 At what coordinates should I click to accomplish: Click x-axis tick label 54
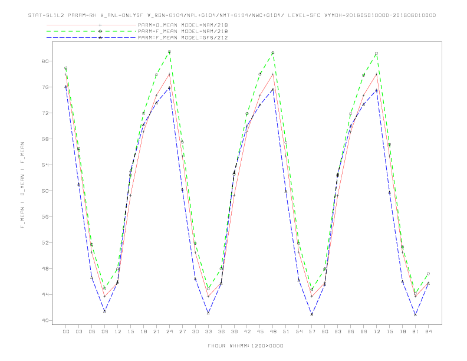(299, 332)
